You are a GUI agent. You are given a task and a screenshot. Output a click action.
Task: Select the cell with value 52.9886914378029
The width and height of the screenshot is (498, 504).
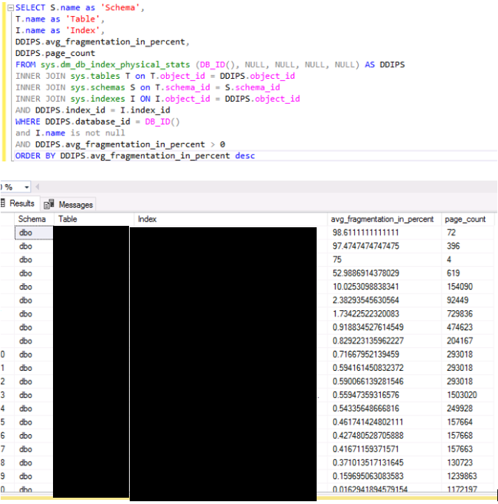(x=366, y=273)
